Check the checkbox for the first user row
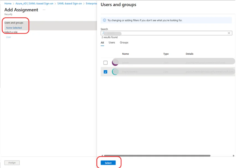This screenshot has width=241, height=168. 105,62
